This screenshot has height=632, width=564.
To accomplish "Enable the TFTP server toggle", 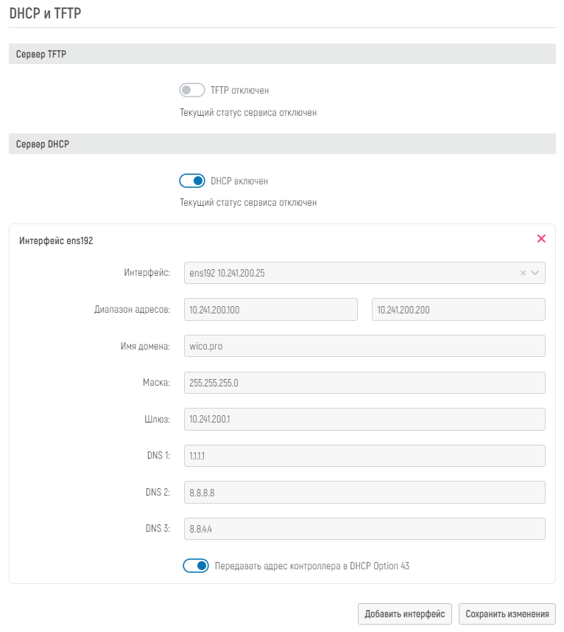I will click(191, 90).
